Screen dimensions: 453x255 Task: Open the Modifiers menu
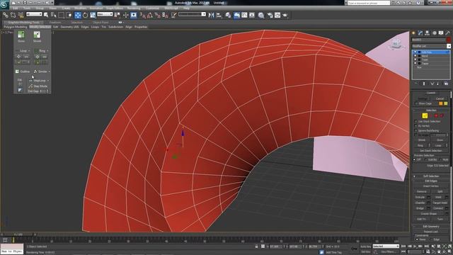tap(80, 8)
